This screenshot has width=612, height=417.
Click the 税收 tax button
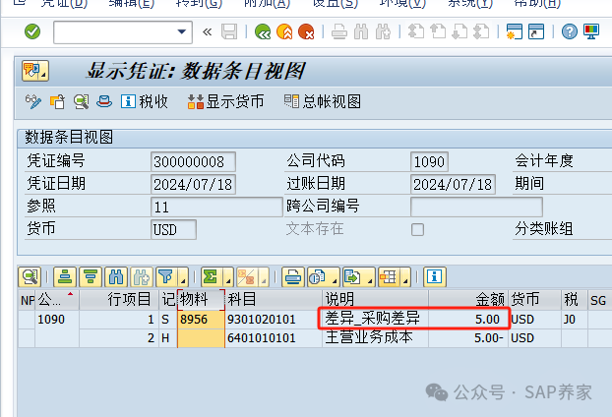pyautogui.click(x=145, y=102)
